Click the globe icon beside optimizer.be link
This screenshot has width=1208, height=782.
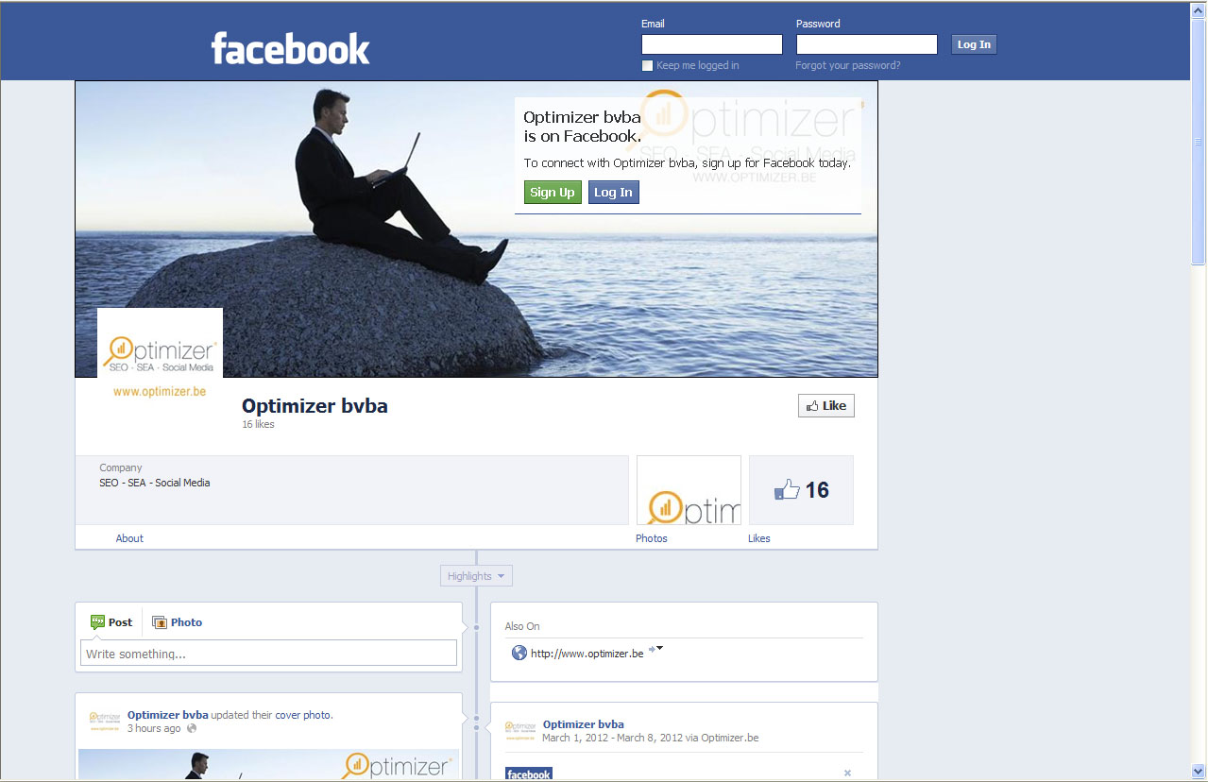519,653
